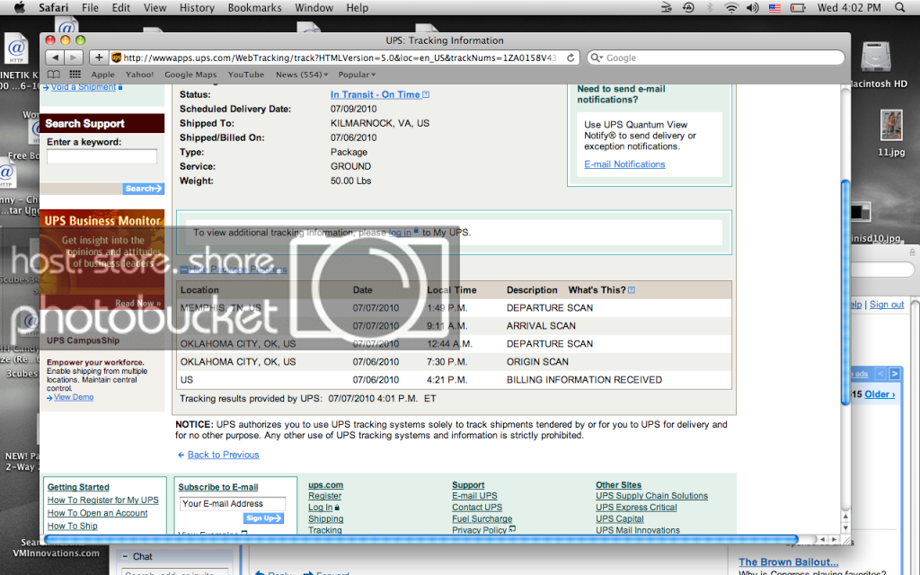Open the Bookmarks menu
This screenshot has height=575, width=920.
pos(254,7)
